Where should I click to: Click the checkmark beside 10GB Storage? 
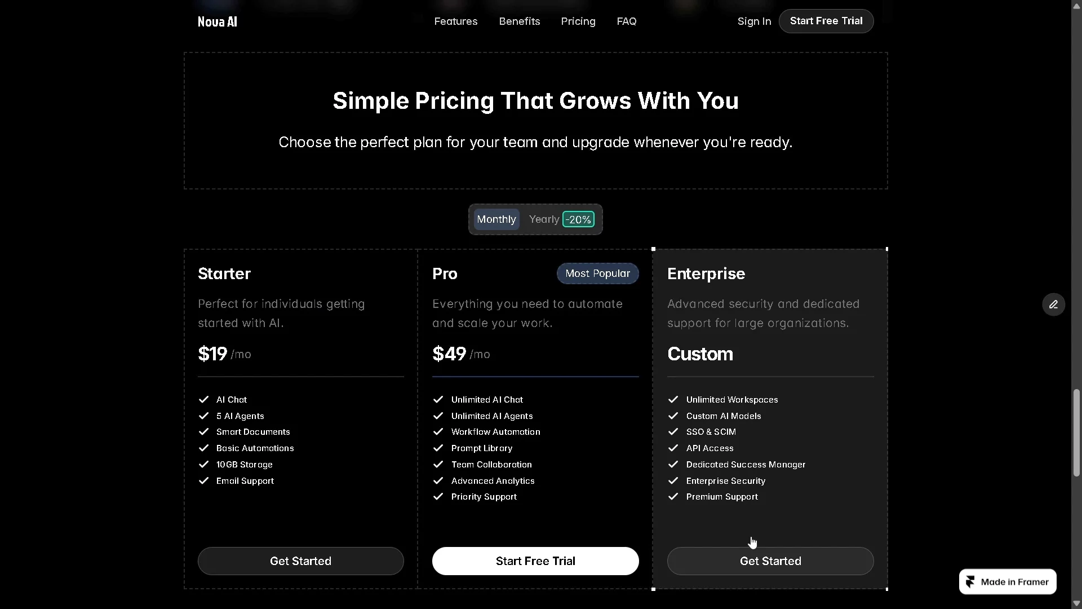point(203,464)
